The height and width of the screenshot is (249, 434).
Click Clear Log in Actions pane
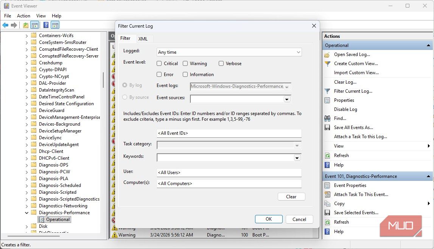pyautogui.click(x=345, y=82)
